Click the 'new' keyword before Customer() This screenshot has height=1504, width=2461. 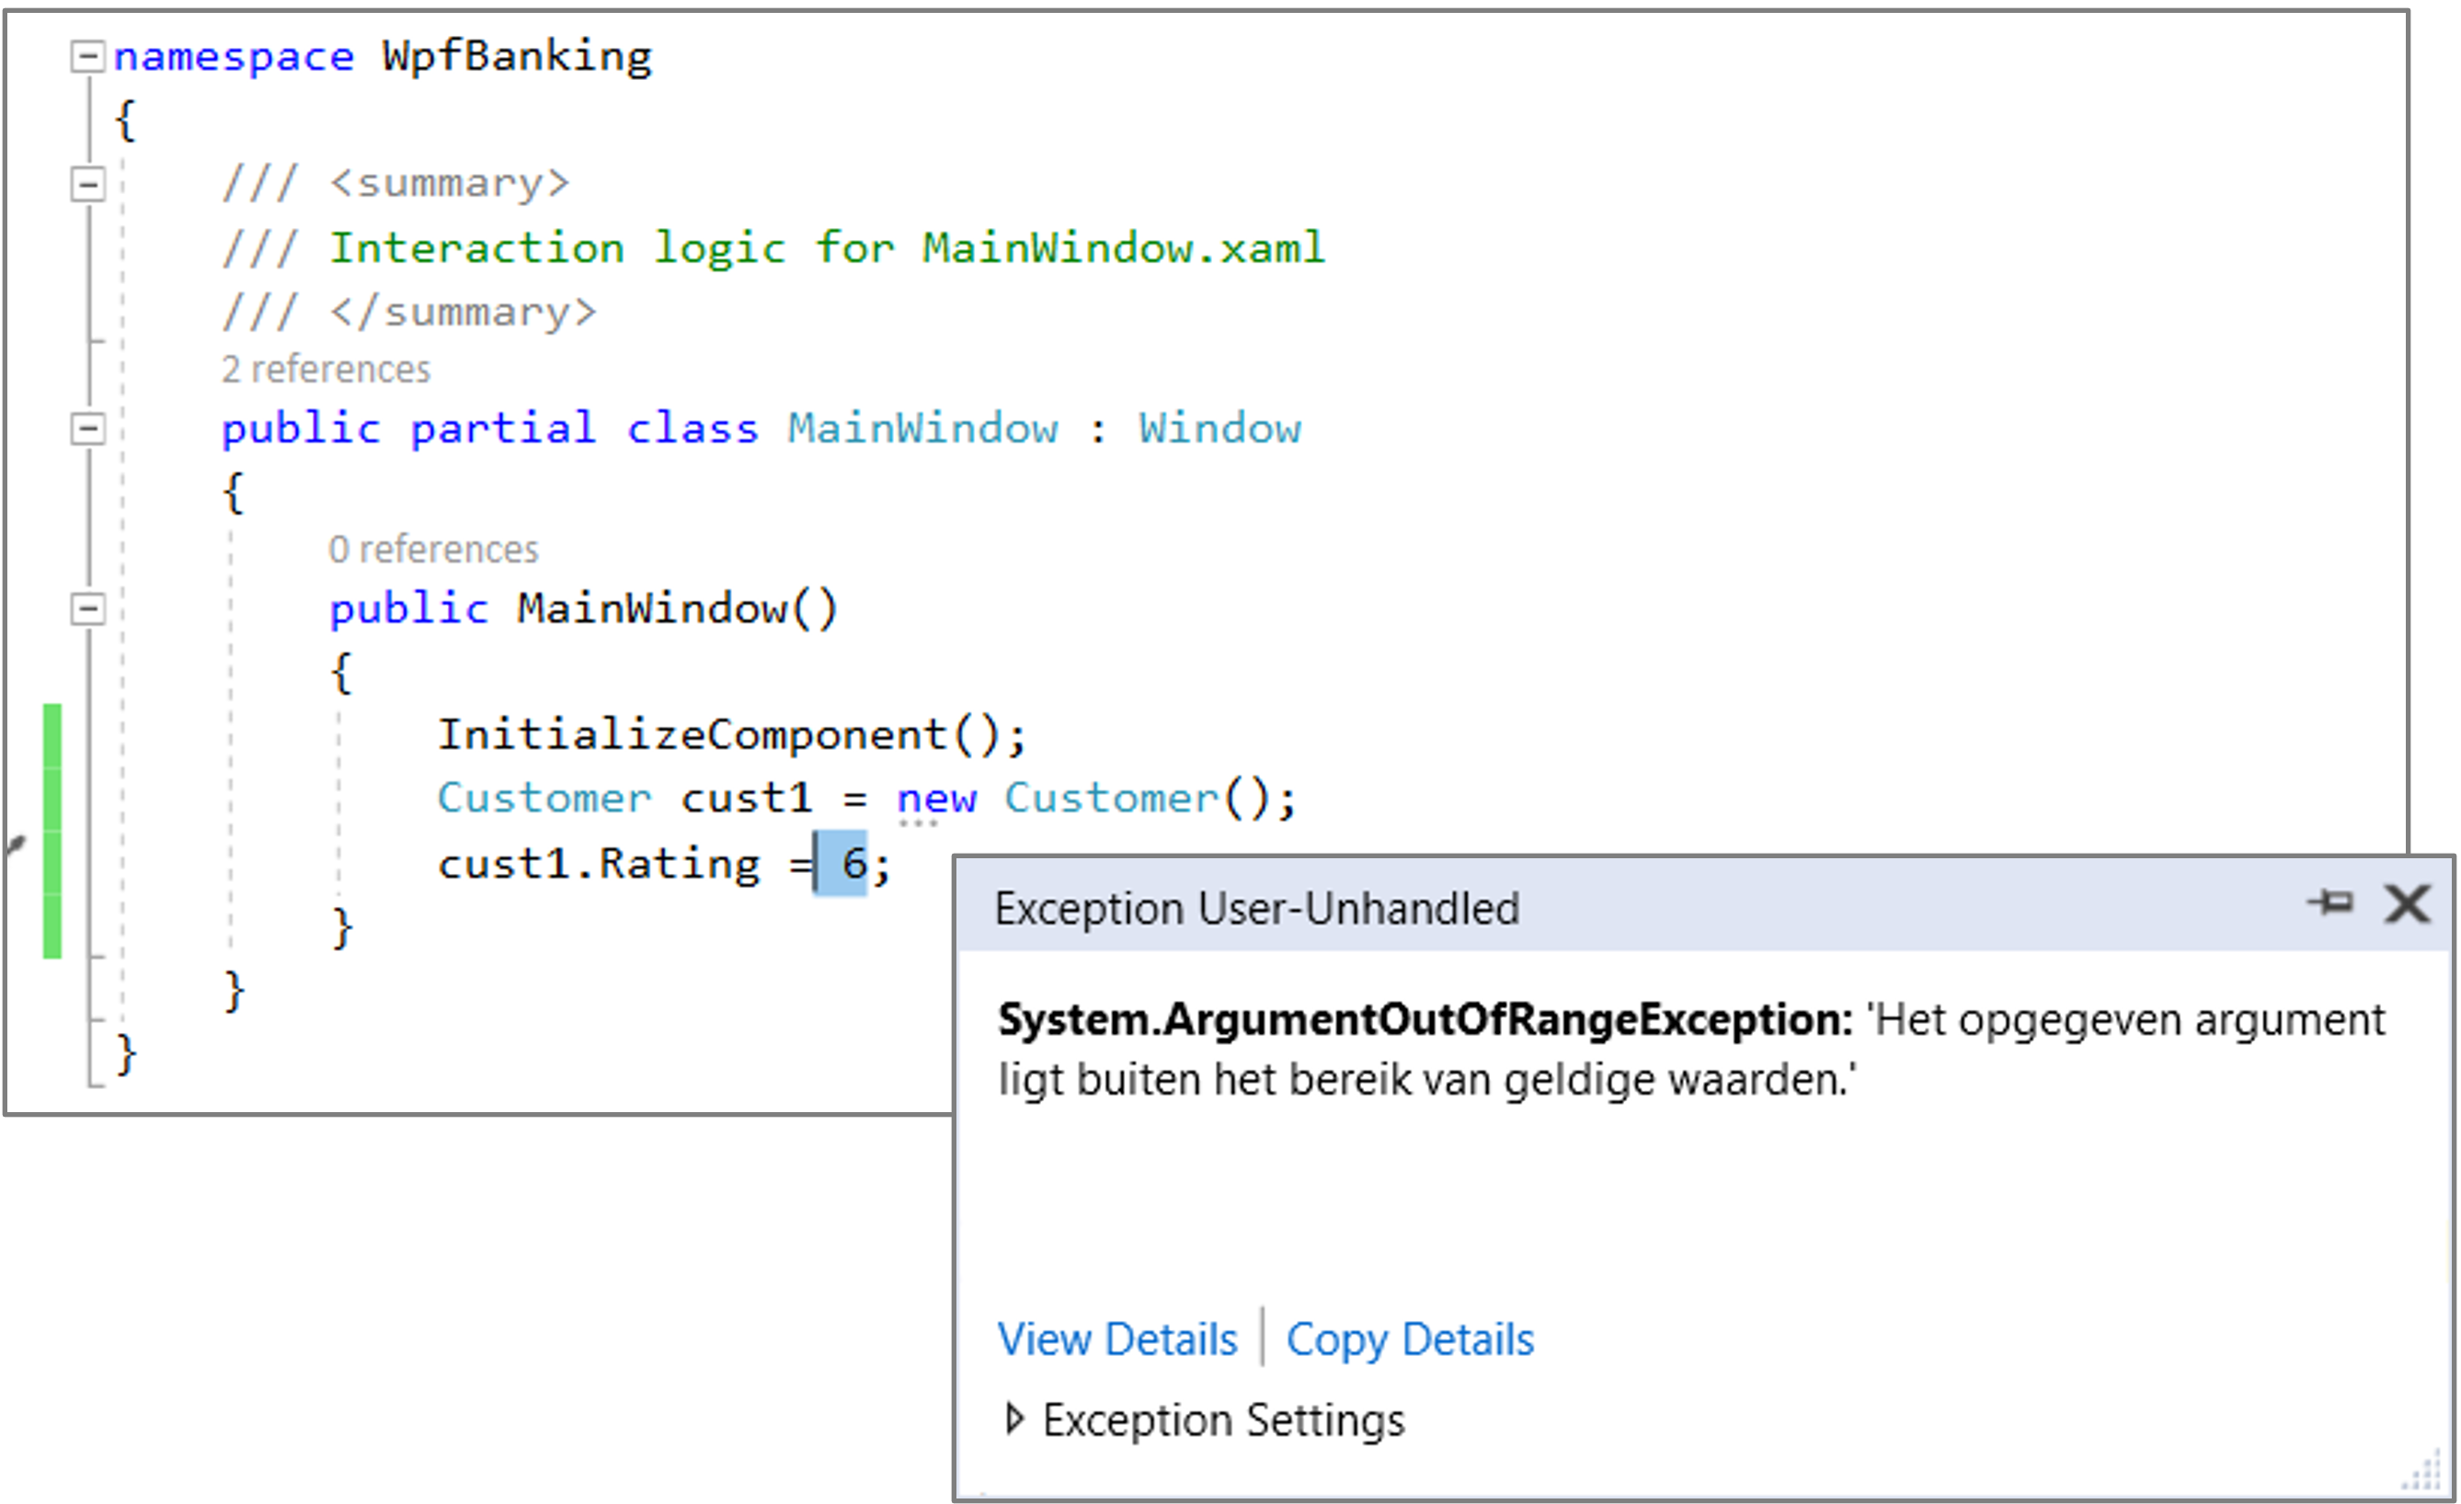[936, 799]
